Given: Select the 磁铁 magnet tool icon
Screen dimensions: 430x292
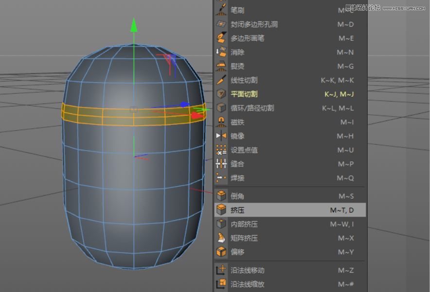Looking at the screenshot, I should point(221,122).
